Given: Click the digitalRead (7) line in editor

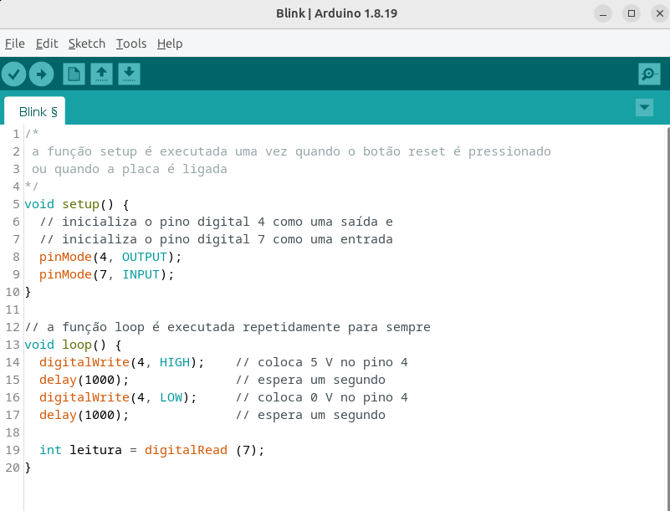Looking at the screenshot, I should point(151,450).
